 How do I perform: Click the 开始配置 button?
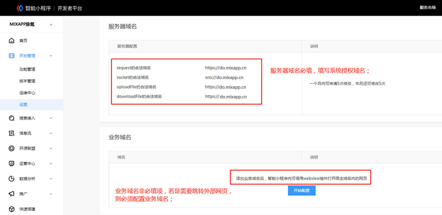click(301, 190)
